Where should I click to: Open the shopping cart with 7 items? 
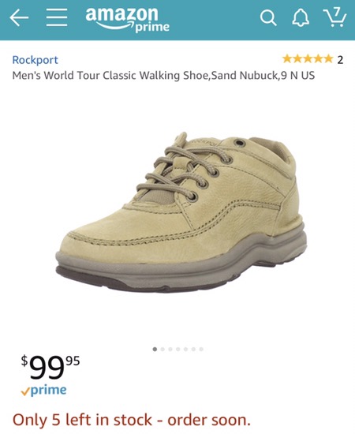334,17
